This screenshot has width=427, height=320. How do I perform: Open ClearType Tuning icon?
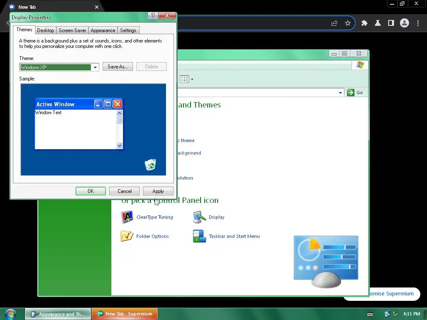click(127, 217)
